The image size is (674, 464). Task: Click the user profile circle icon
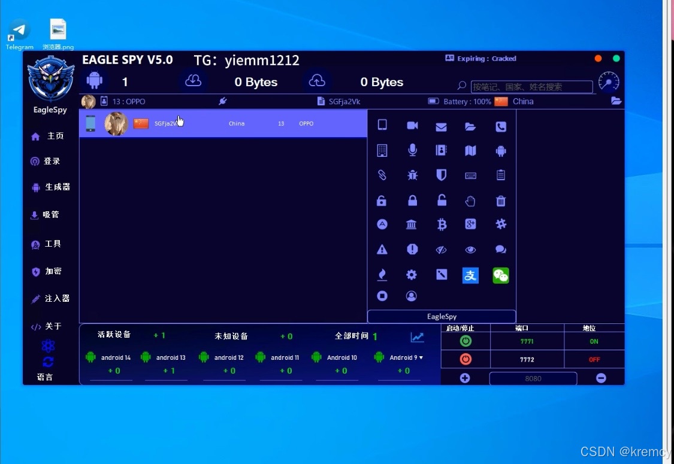(x=412, y=296)
